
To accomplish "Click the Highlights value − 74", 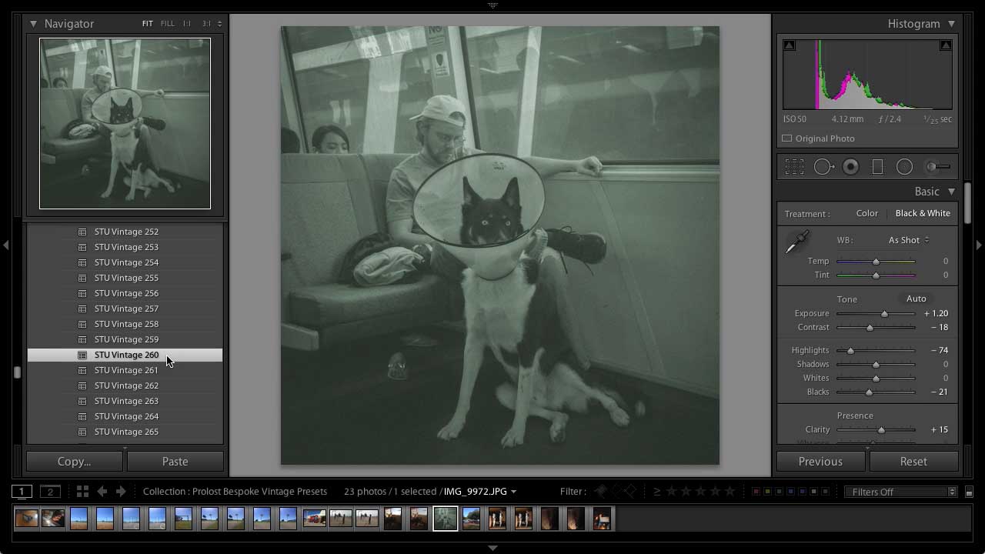I will [938, 351].
